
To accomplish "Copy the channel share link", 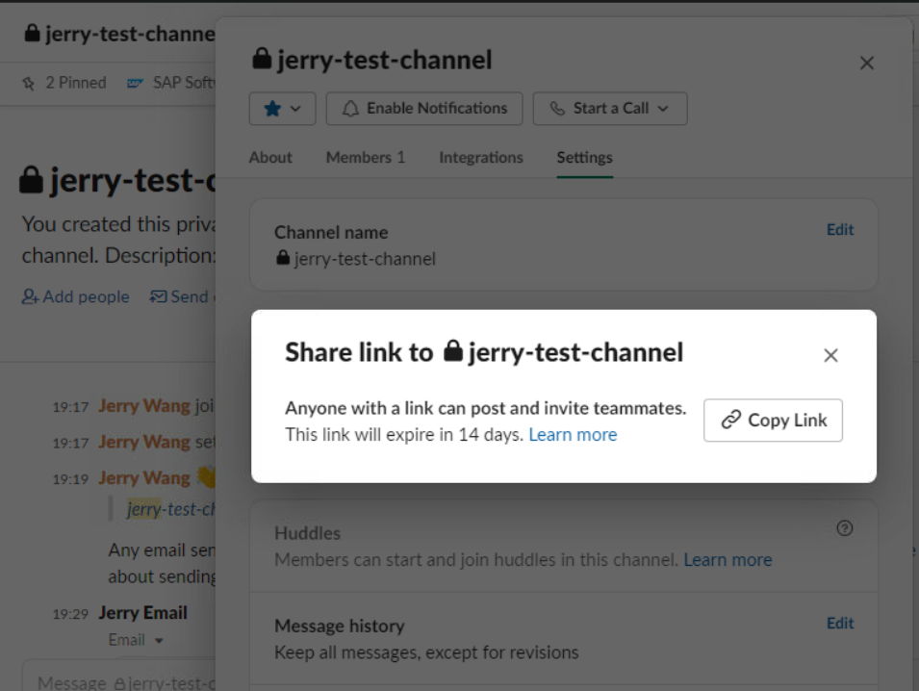I will [x=773, y=421].
